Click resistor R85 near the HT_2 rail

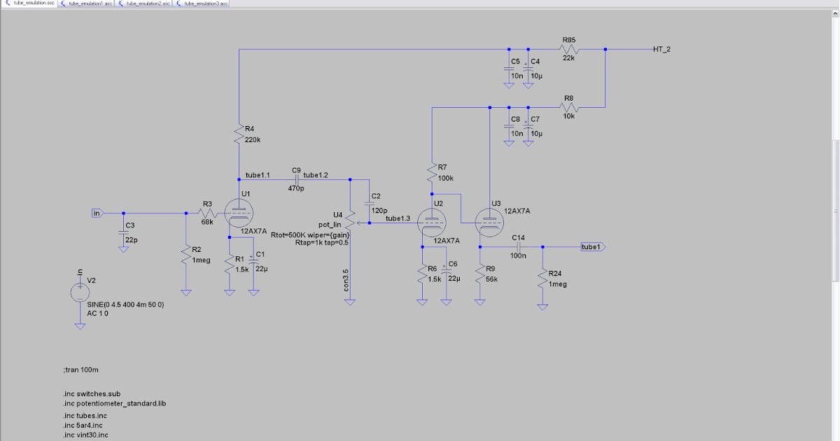(x=568, y=48)
